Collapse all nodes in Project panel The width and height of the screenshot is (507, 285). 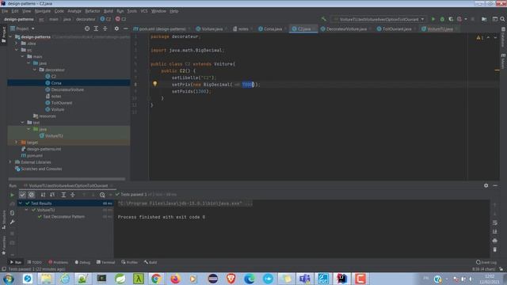(105, 28)
